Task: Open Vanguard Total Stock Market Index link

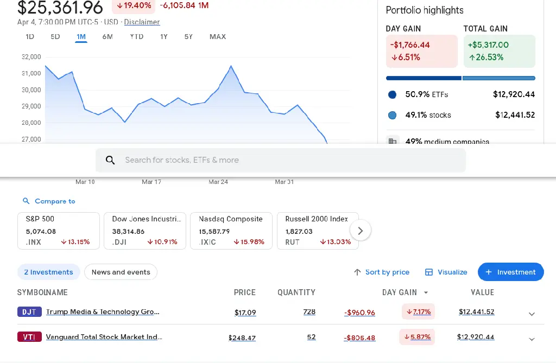Action: [x=104, y=337]
